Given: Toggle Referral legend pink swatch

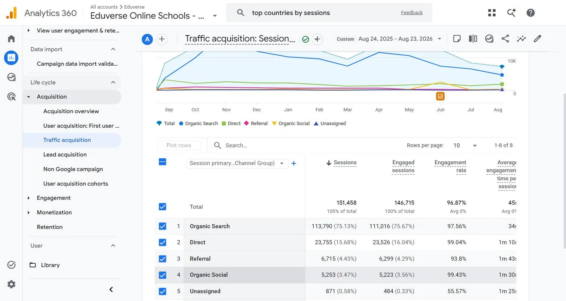Looking at the screenshot, I should 246,124.
